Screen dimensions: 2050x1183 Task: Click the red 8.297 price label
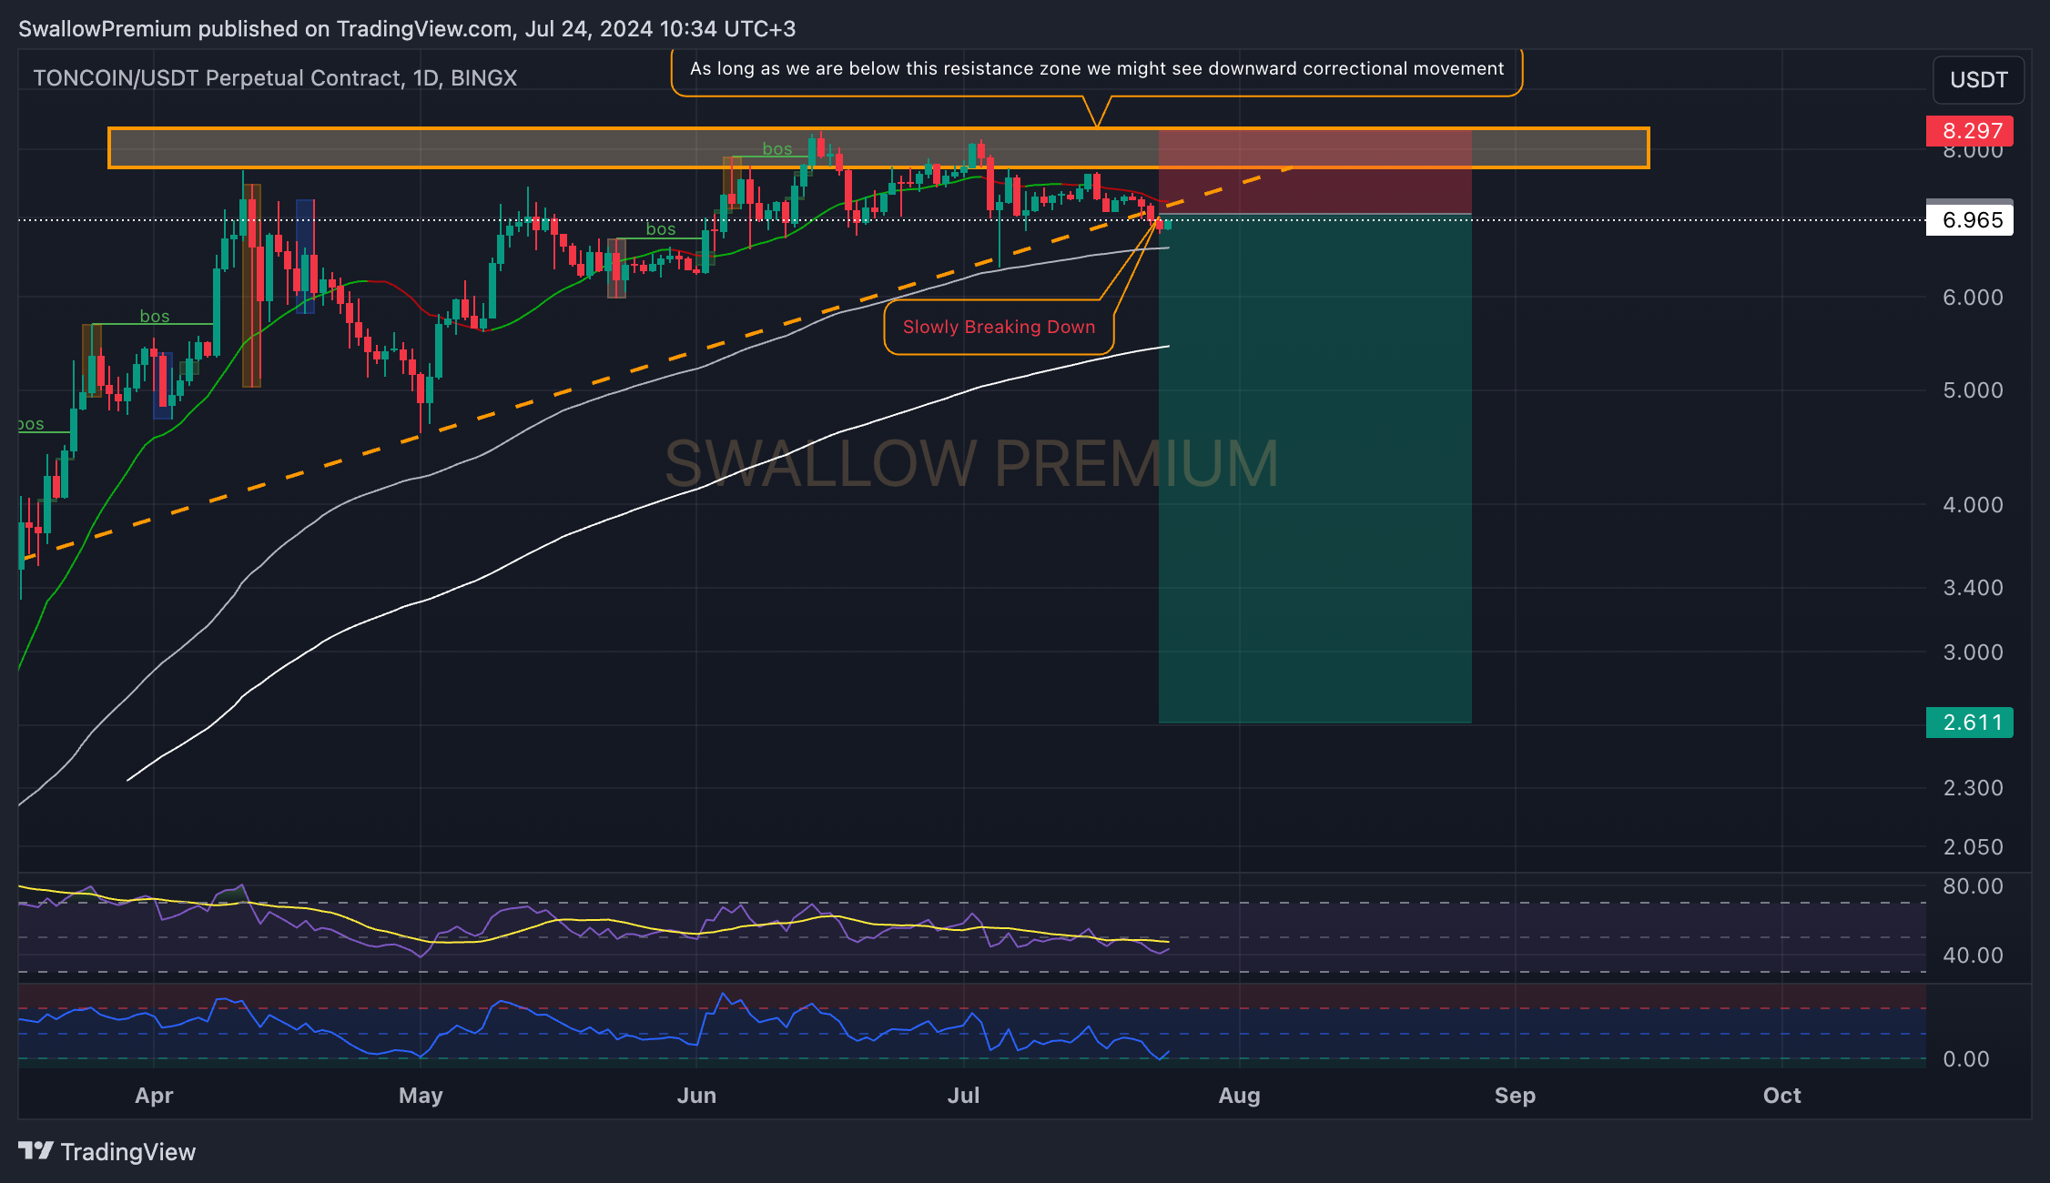pyautogui.click(x=1969, y=131)
